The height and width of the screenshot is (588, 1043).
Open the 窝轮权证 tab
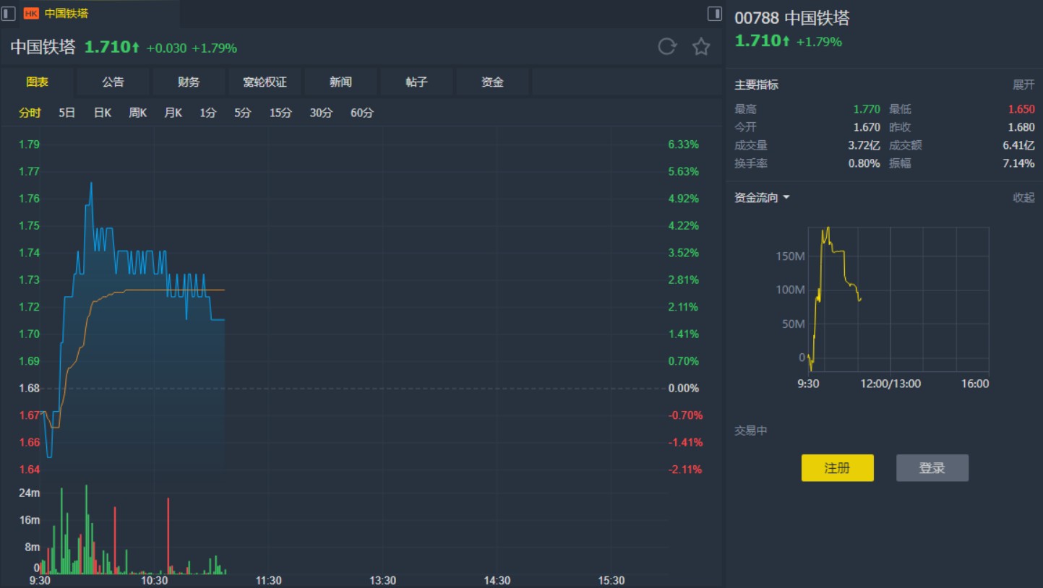265,82
